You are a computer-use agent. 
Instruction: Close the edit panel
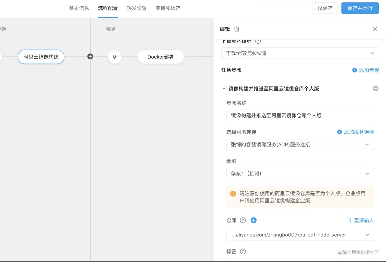point(375,29)
